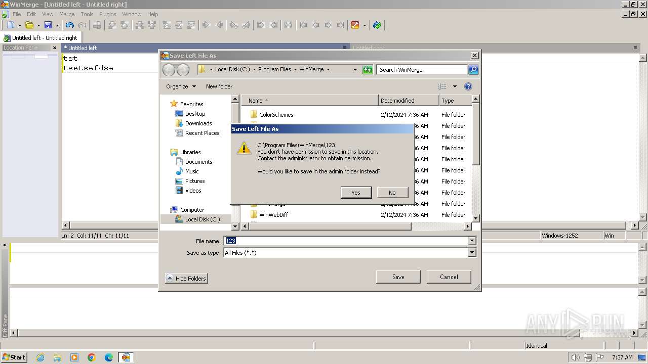Click the Copy Left arrow toolbar icon
648x364 pixels.
pos(219,25)
